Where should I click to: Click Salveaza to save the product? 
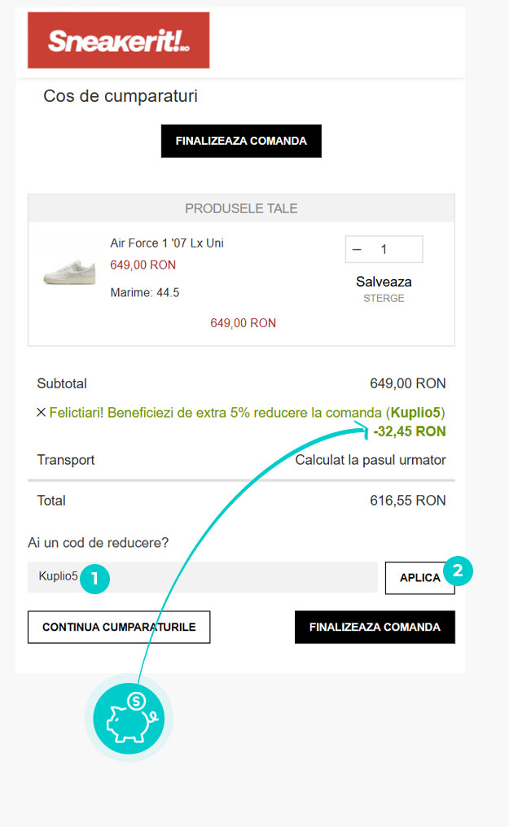[384, 282]
